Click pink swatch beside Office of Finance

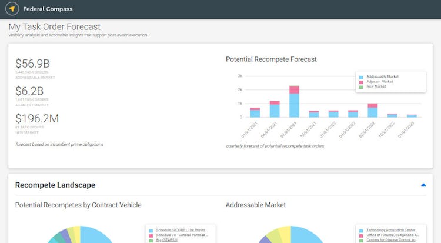point(361,236)
